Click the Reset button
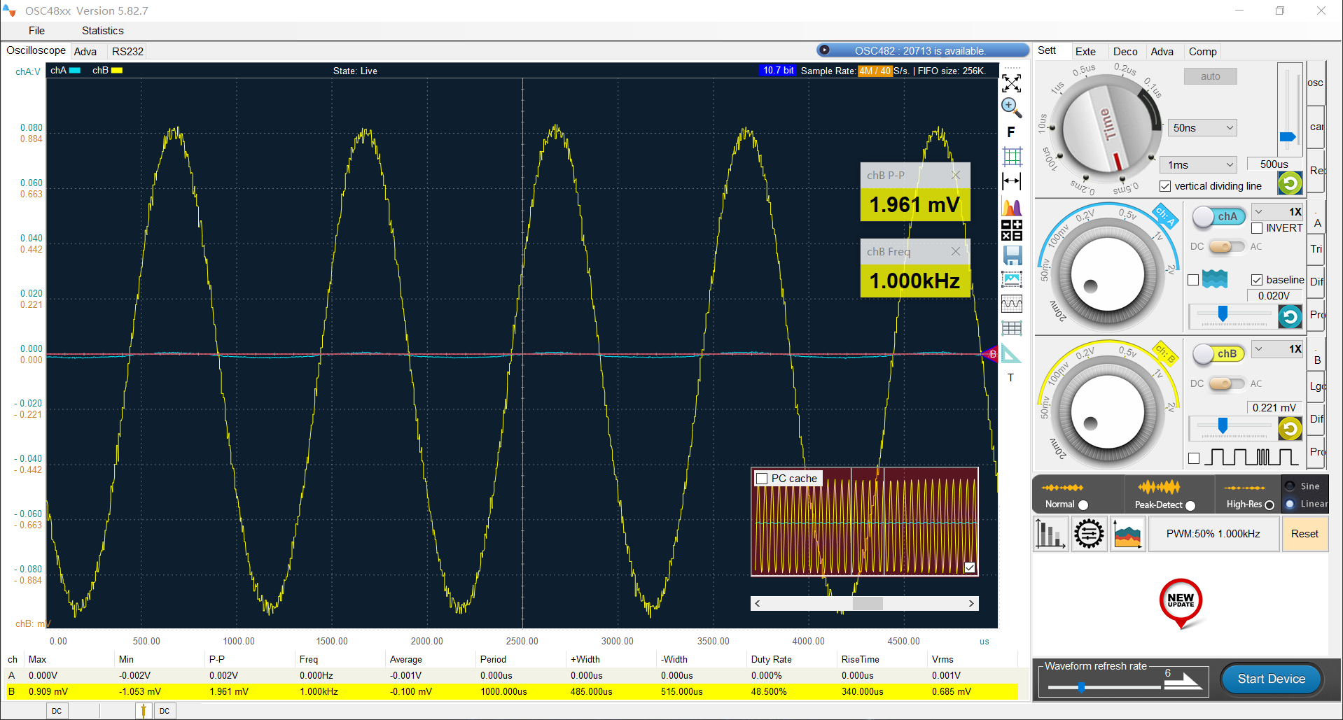1343x720 pixels. click(x=1304, y=534)
